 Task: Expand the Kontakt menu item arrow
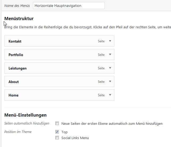(110, 41)
